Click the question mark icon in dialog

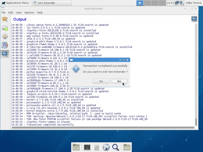(76, 69)
